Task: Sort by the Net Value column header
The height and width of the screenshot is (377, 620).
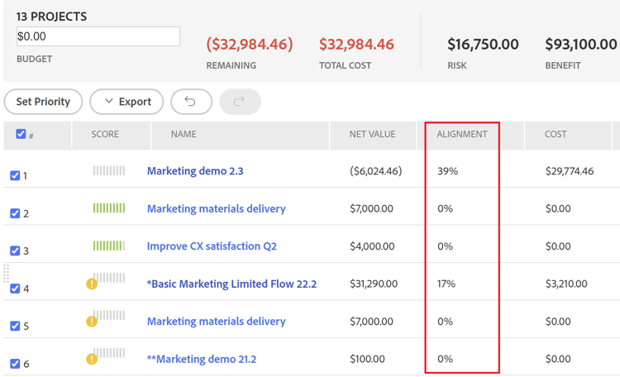Action: (372, 134)
